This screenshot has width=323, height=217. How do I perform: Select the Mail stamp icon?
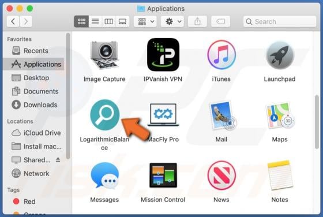pyautogui.click(x=223, y=115)
